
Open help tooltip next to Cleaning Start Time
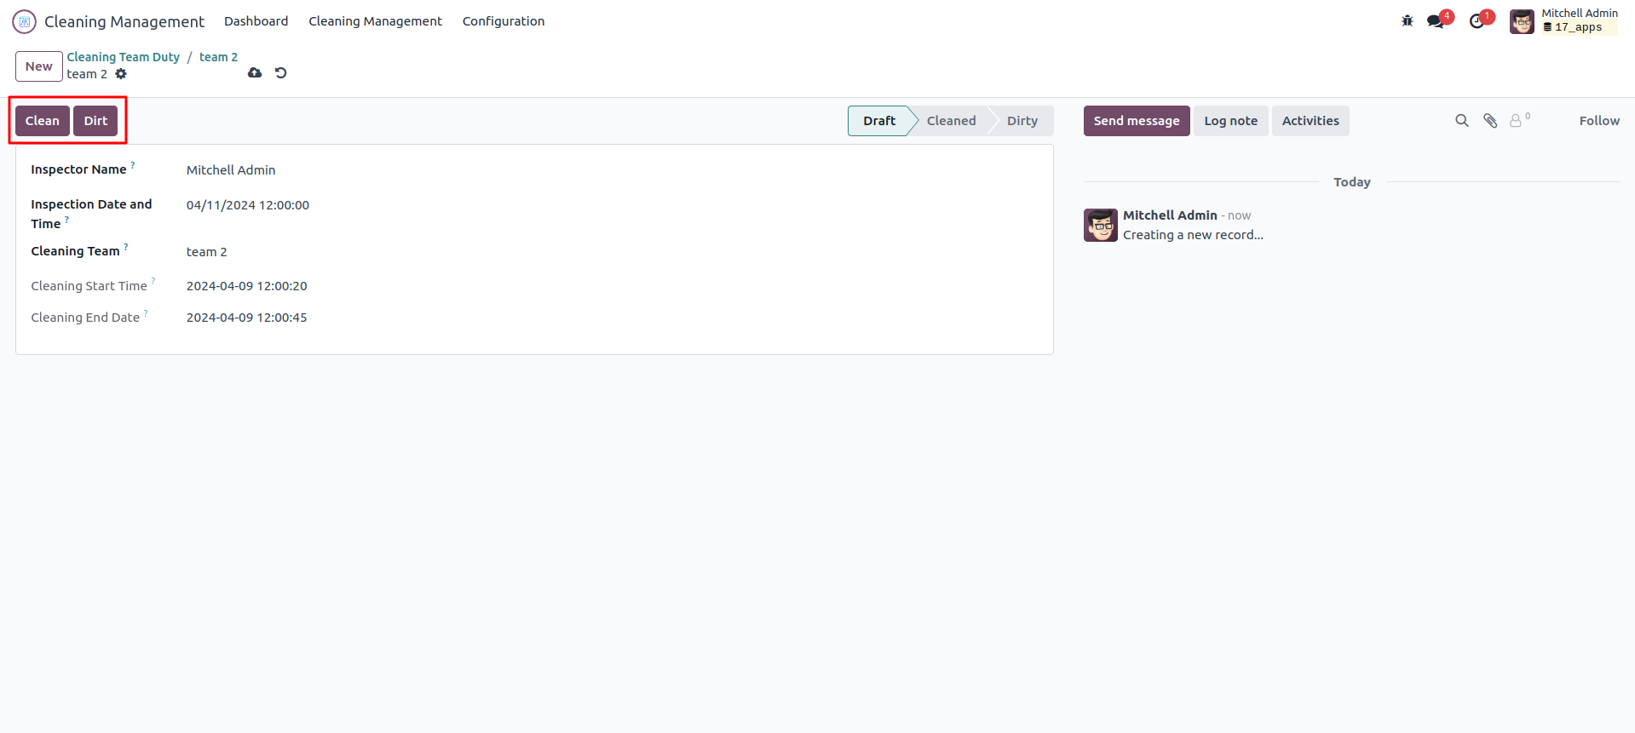click(x=153, y=282)
